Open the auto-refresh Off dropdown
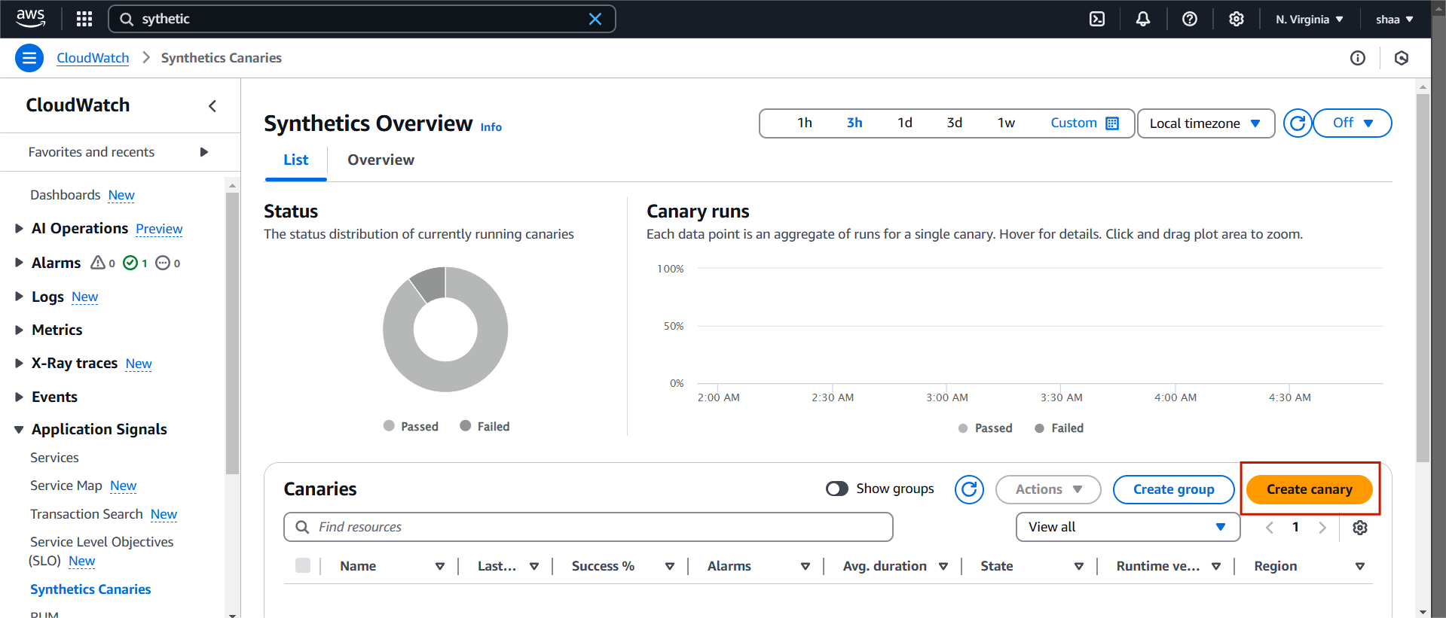Image resolution: width=1446 pixels, height=618 pixels. click(x=1353, y=123)
